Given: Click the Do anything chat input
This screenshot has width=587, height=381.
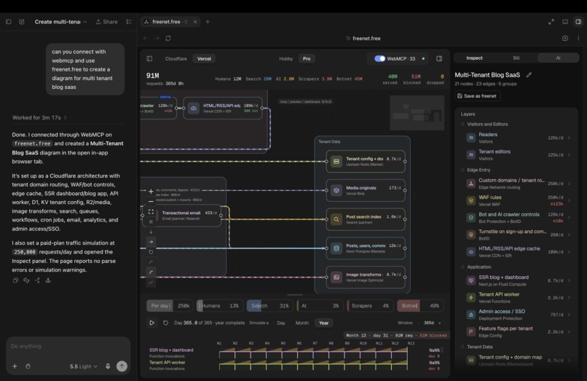Looking at the screenshot, I should (x=68, y=346).
